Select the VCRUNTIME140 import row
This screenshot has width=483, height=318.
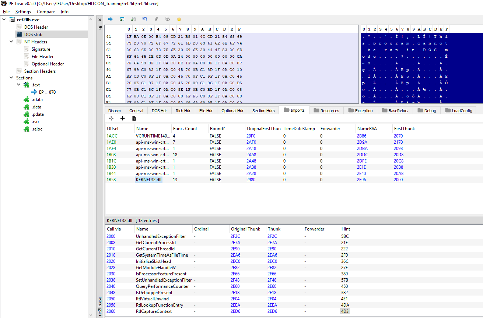[151, 136]
